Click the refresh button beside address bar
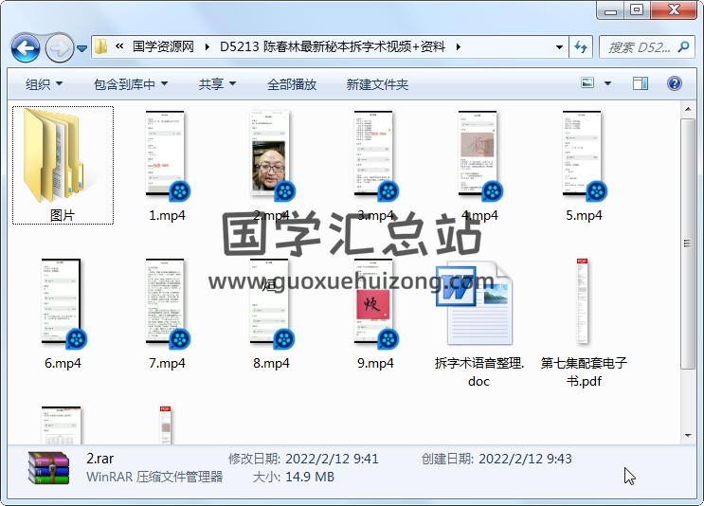704x506 pixels. [x=580, y=46]
